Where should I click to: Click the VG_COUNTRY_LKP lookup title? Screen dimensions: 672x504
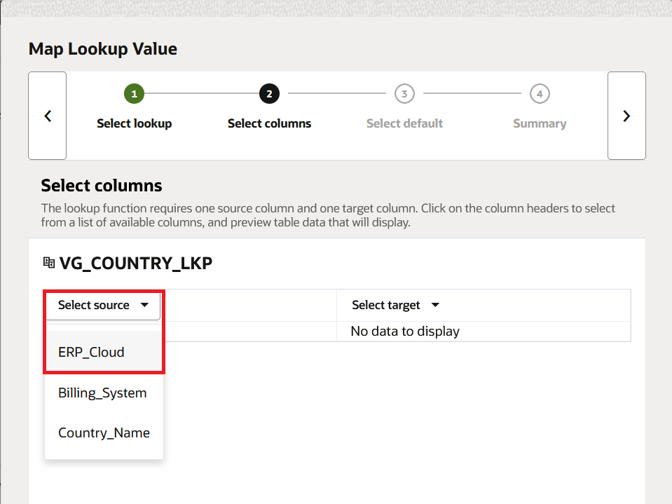135,263
